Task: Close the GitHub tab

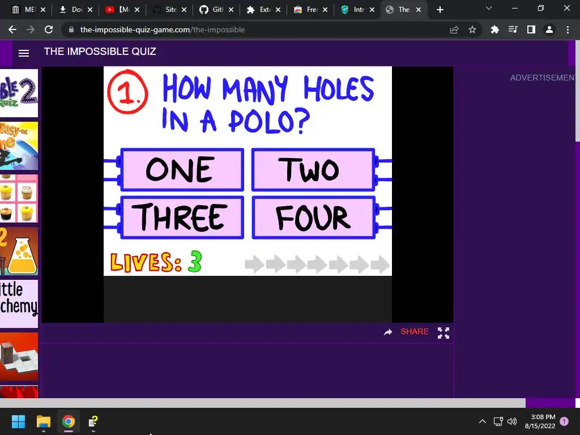Action: pyautogui.click(x=231, y=10)
